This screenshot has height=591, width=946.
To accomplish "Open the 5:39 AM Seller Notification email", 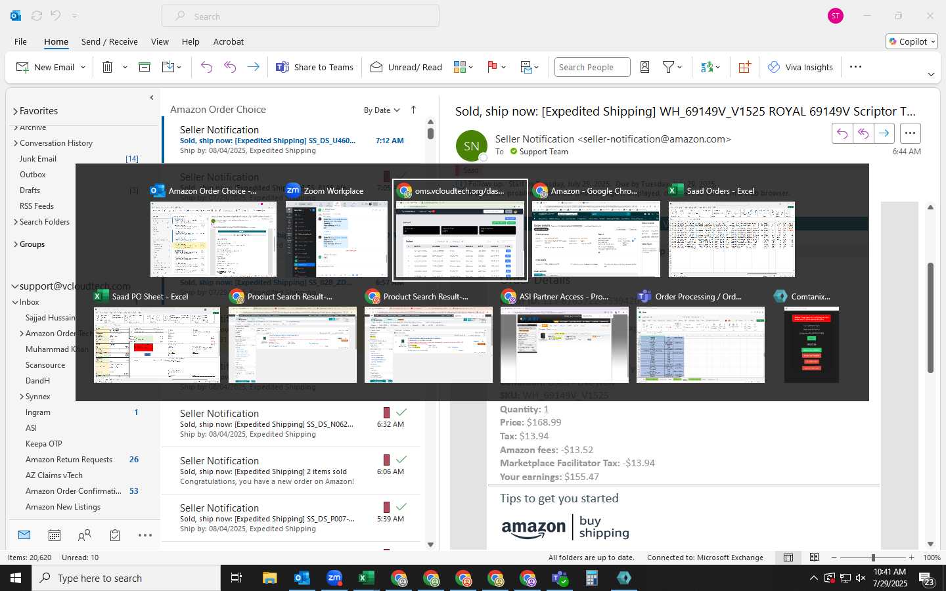I will (291, 517).
